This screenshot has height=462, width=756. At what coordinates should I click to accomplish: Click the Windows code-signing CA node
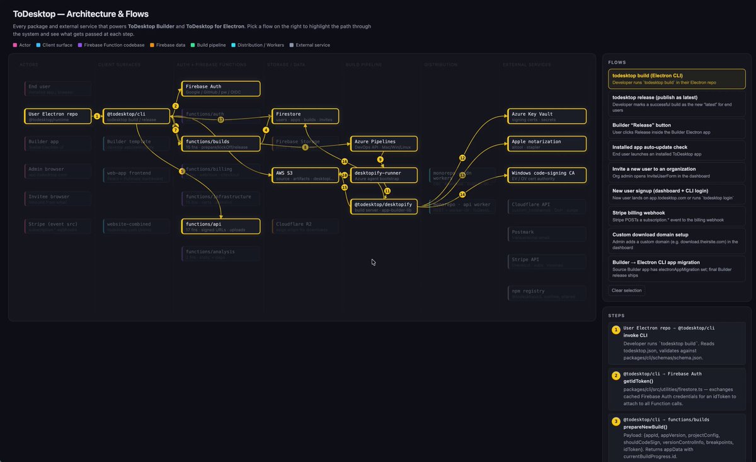pos(547,175)
